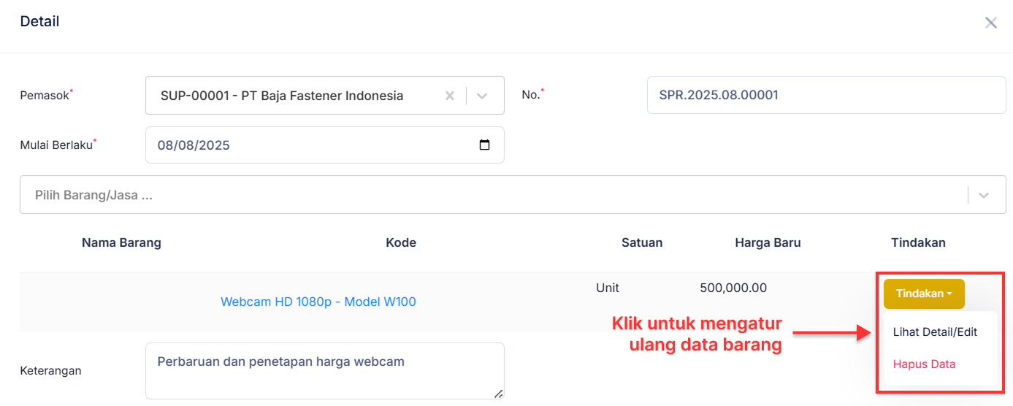Select the SUP-00001 - PT Baja Fastener Indonesia value
The image size is (1013, 406).
[x=282, y=96]
